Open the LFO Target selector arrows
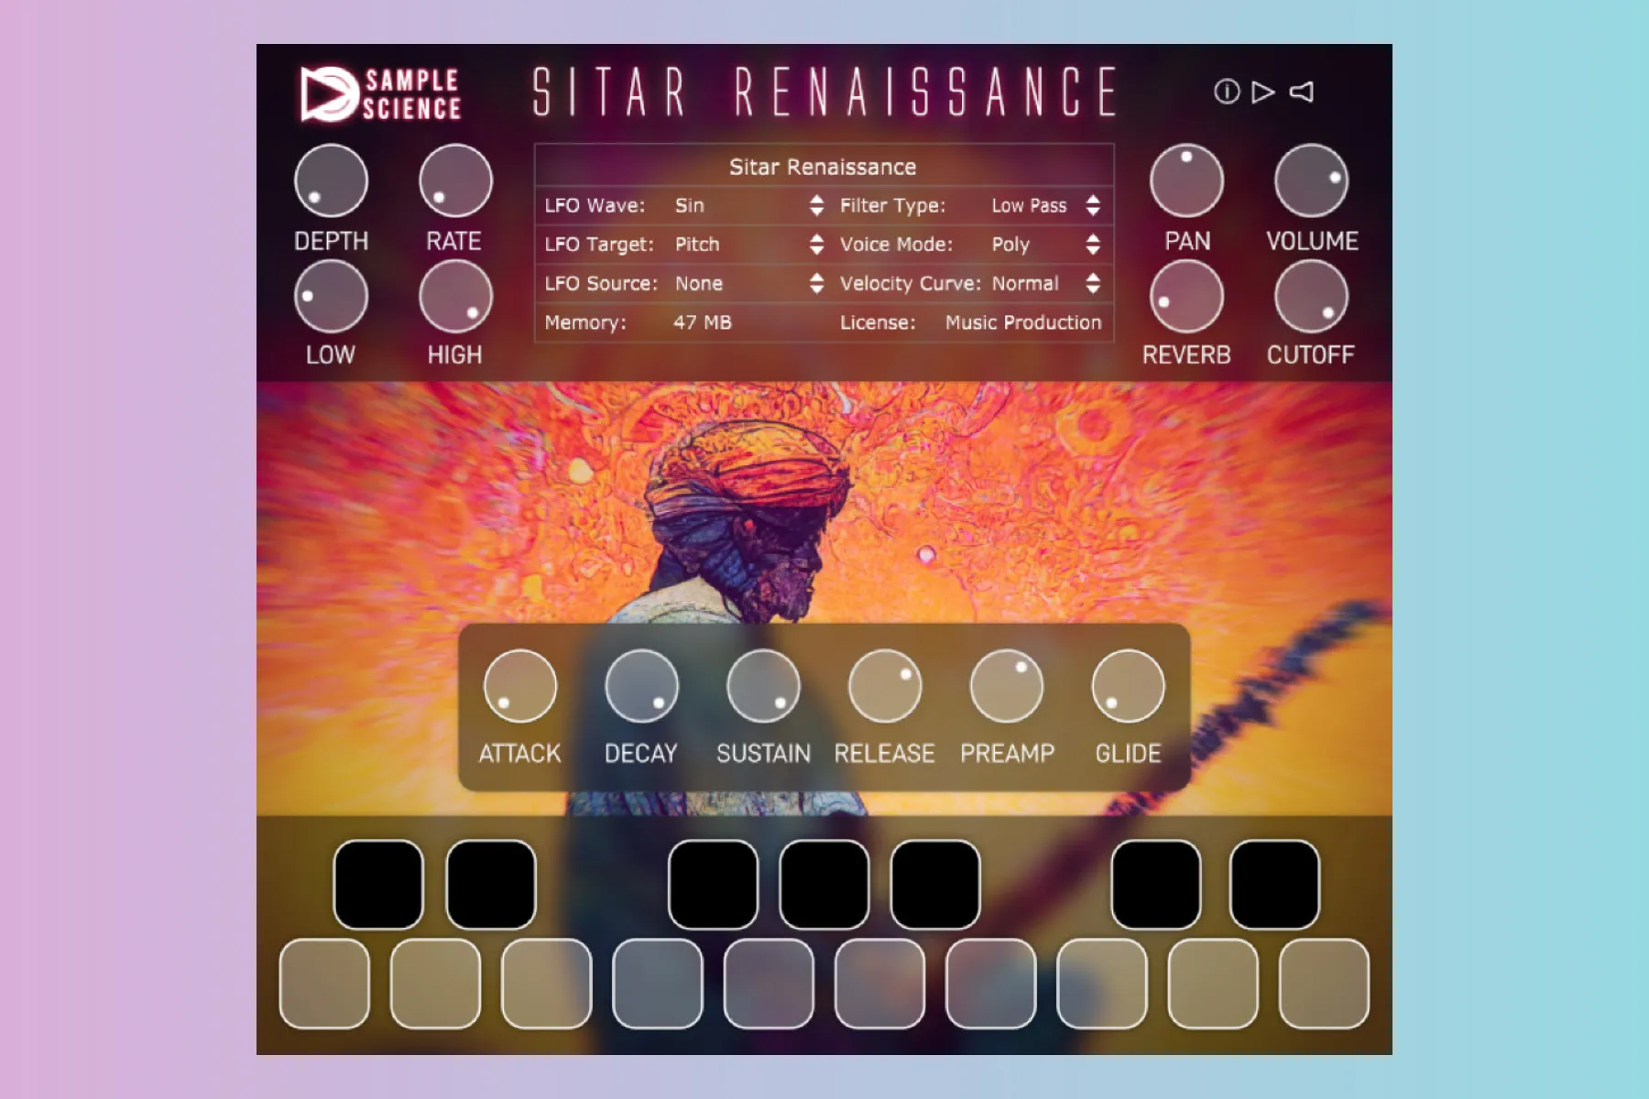Screen dimensions: 1649x1099 816,245
